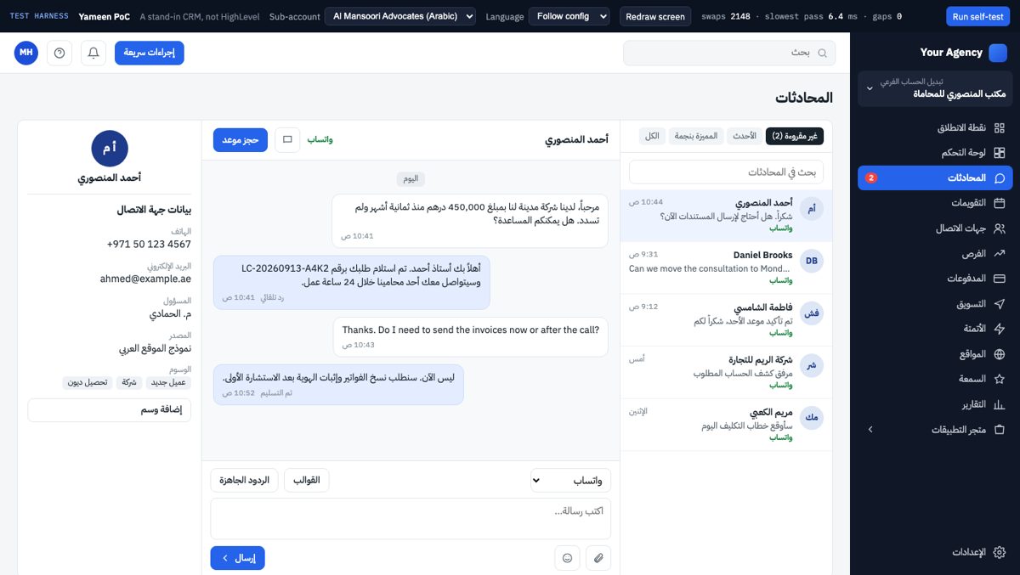Click the global بحث search field
This screenshot has width=1020, height=575.
[x=729, y=53]
